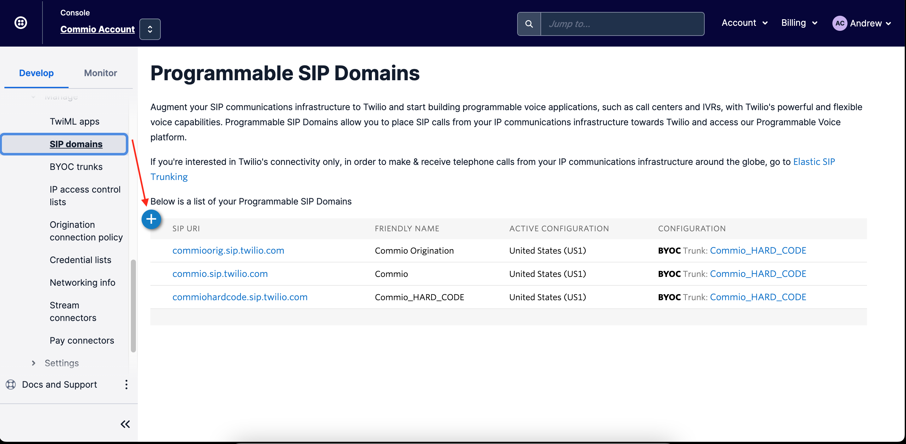Expand the Settings section
Image resolution: width=906 pixels, height=444 pixels.
click(x=56, y=363)
